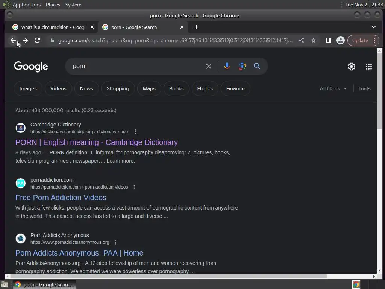Start voice search with microphone icon
Screen dimensions: 385x289
227,66
